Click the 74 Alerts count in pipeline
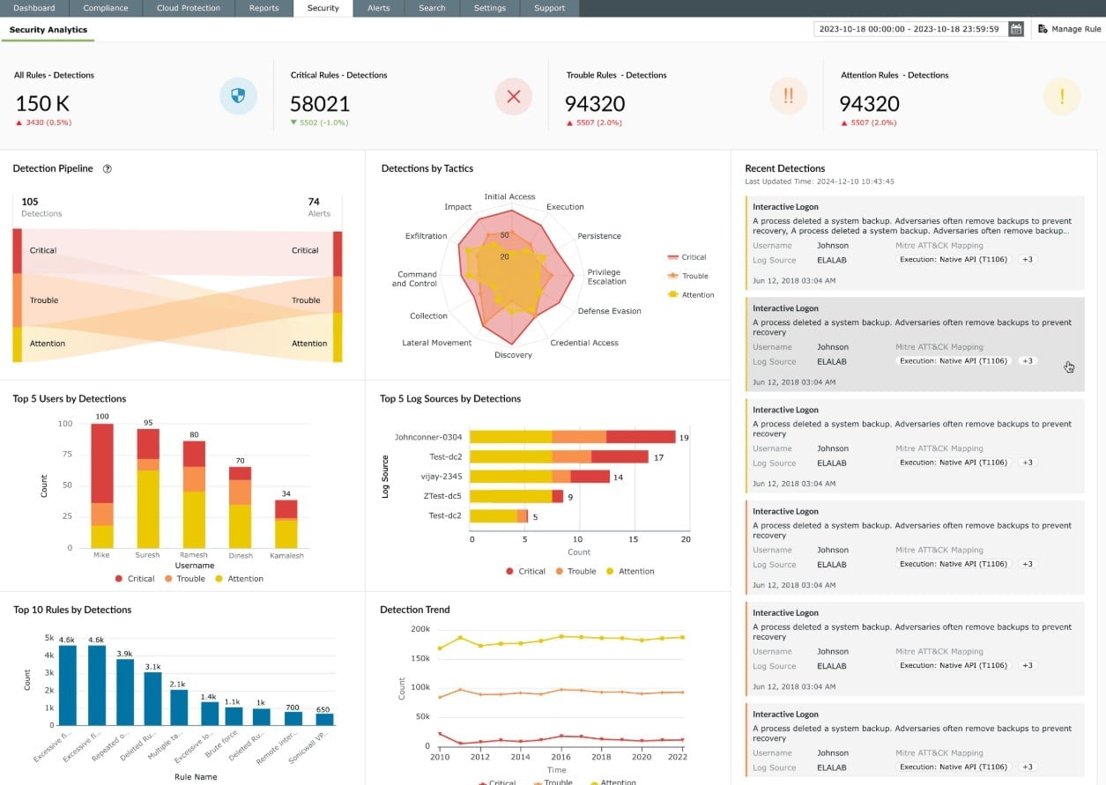 (314, 202)
